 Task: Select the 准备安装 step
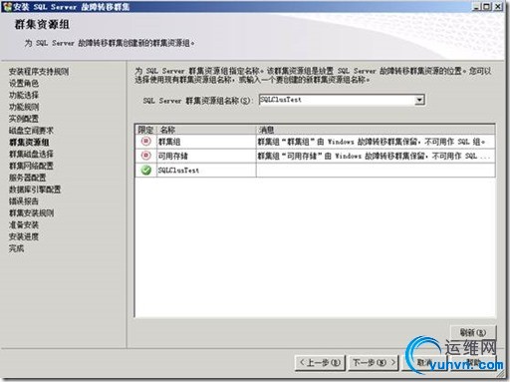(x=24, y=225)
